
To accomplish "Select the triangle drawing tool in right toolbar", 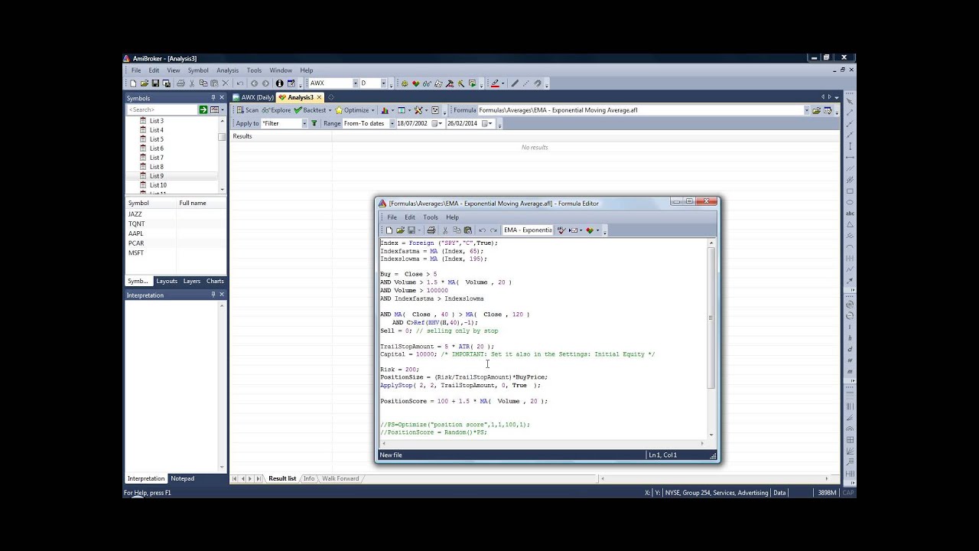I will coord(850,225).
